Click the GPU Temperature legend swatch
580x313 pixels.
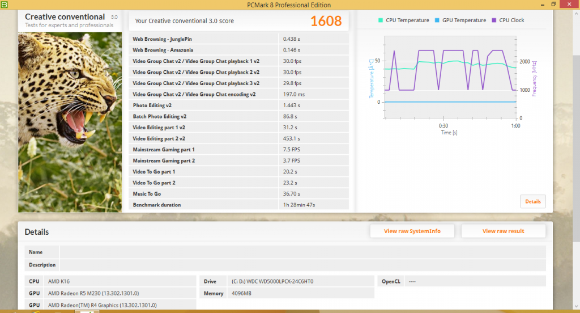pyautogui.click(x=437, y=20)
